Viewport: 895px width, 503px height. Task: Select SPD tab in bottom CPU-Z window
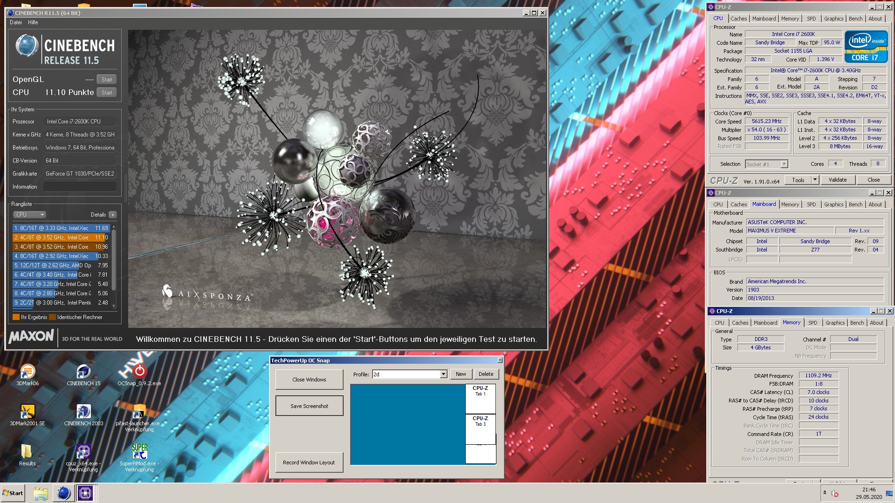click(x=813, y=323)
